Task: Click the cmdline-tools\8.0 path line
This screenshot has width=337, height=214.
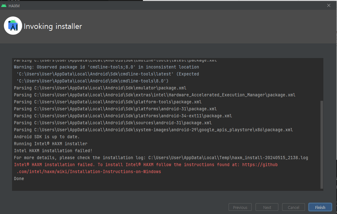Action: pos(93,81)
